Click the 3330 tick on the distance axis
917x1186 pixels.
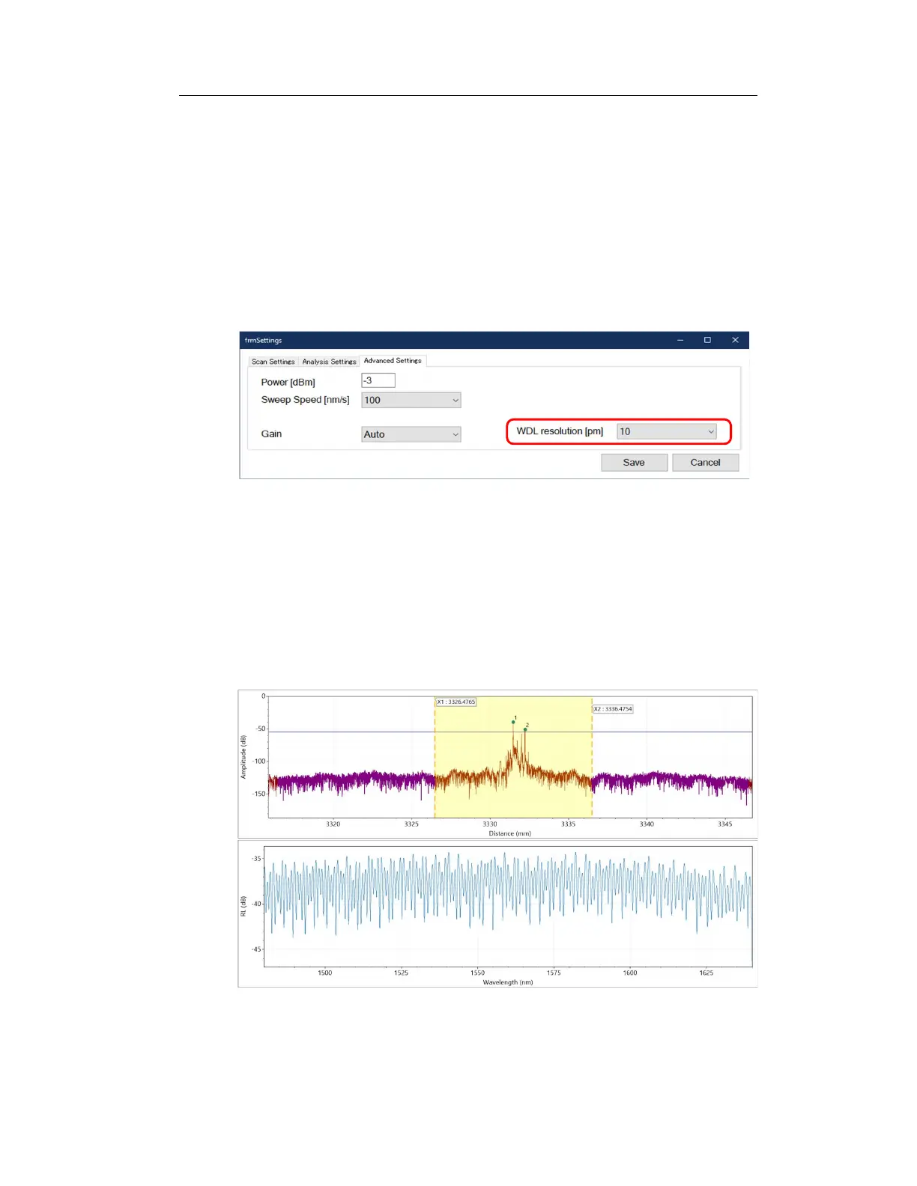[490, 824]
